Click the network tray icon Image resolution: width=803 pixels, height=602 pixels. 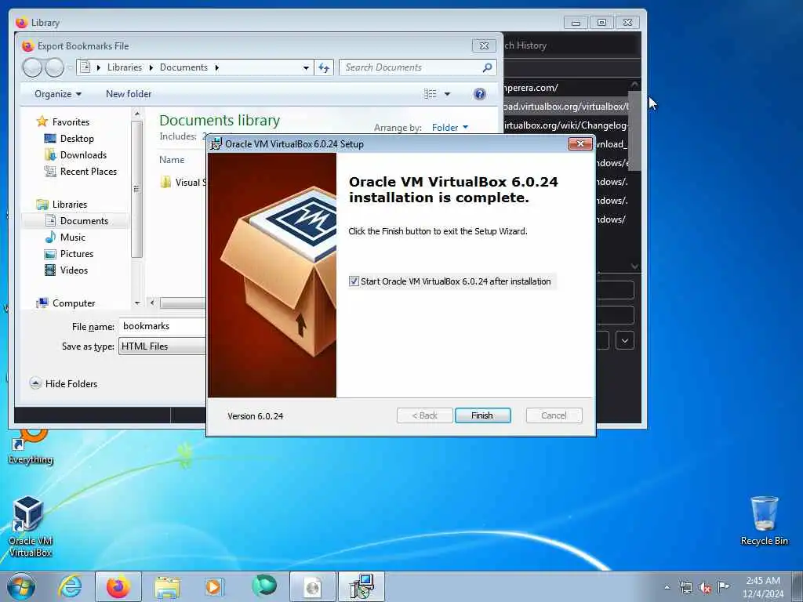685,588
